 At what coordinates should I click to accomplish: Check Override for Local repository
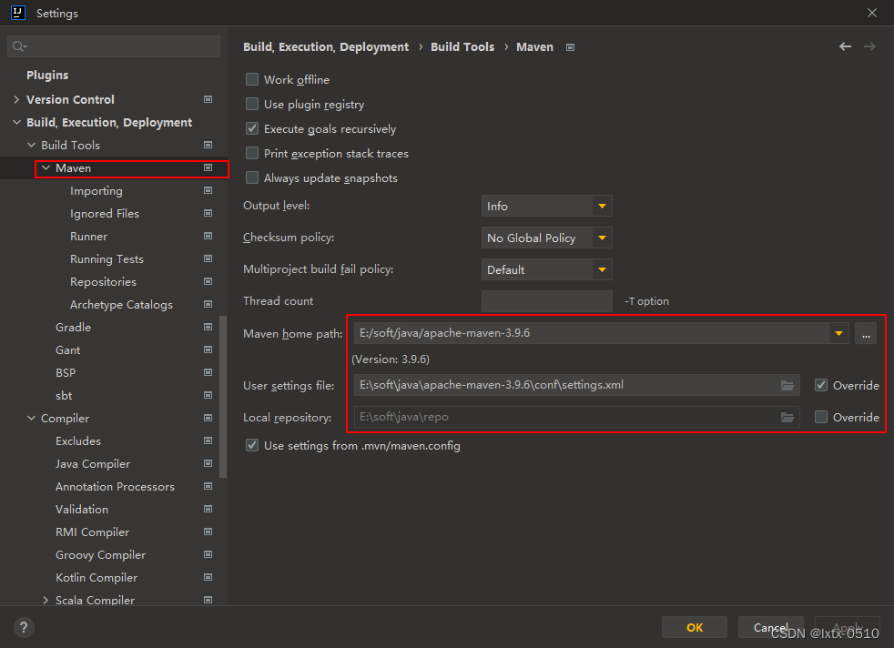tap(821, 417)
